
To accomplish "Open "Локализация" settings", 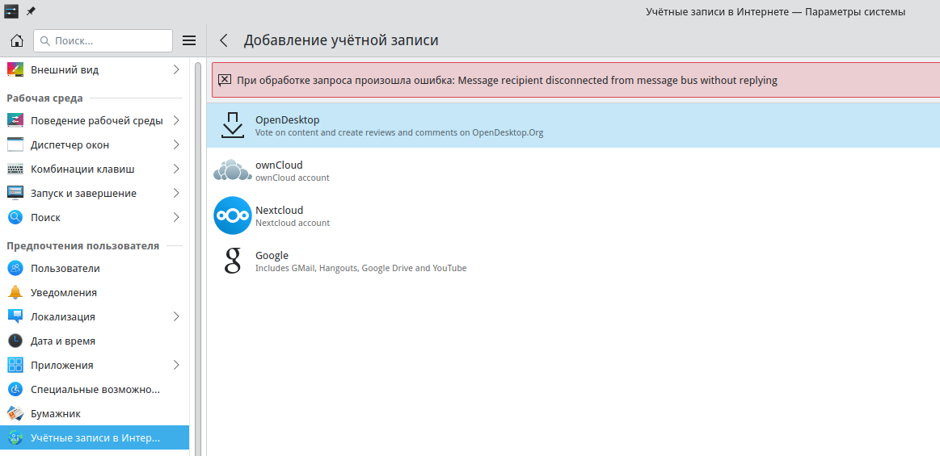I will pos(94,316).
